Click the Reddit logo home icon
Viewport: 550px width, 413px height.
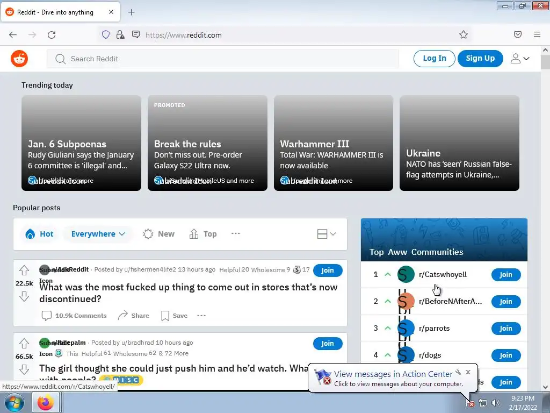[x=19, y=59]
